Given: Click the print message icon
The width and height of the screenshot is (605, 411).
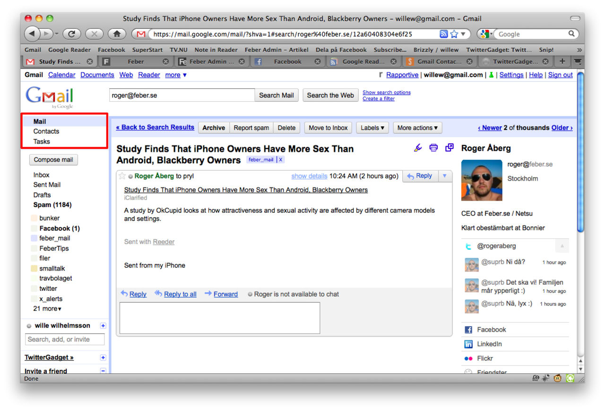Looking at the screenshot, I should pos(433,148).
